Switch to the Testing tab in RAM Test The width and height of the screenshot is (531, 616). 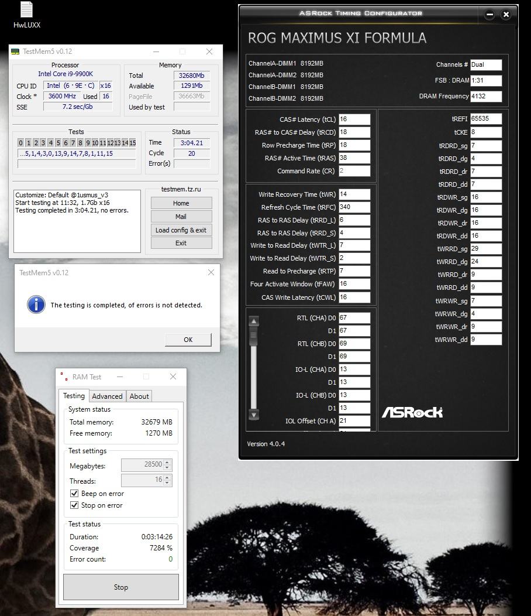(x=74, y=396)
